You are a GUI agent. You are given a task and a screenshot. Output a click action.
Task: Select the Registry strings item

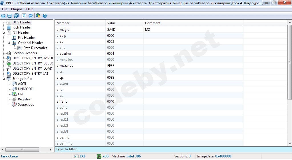pyautogui.click(x=24, y=99)
